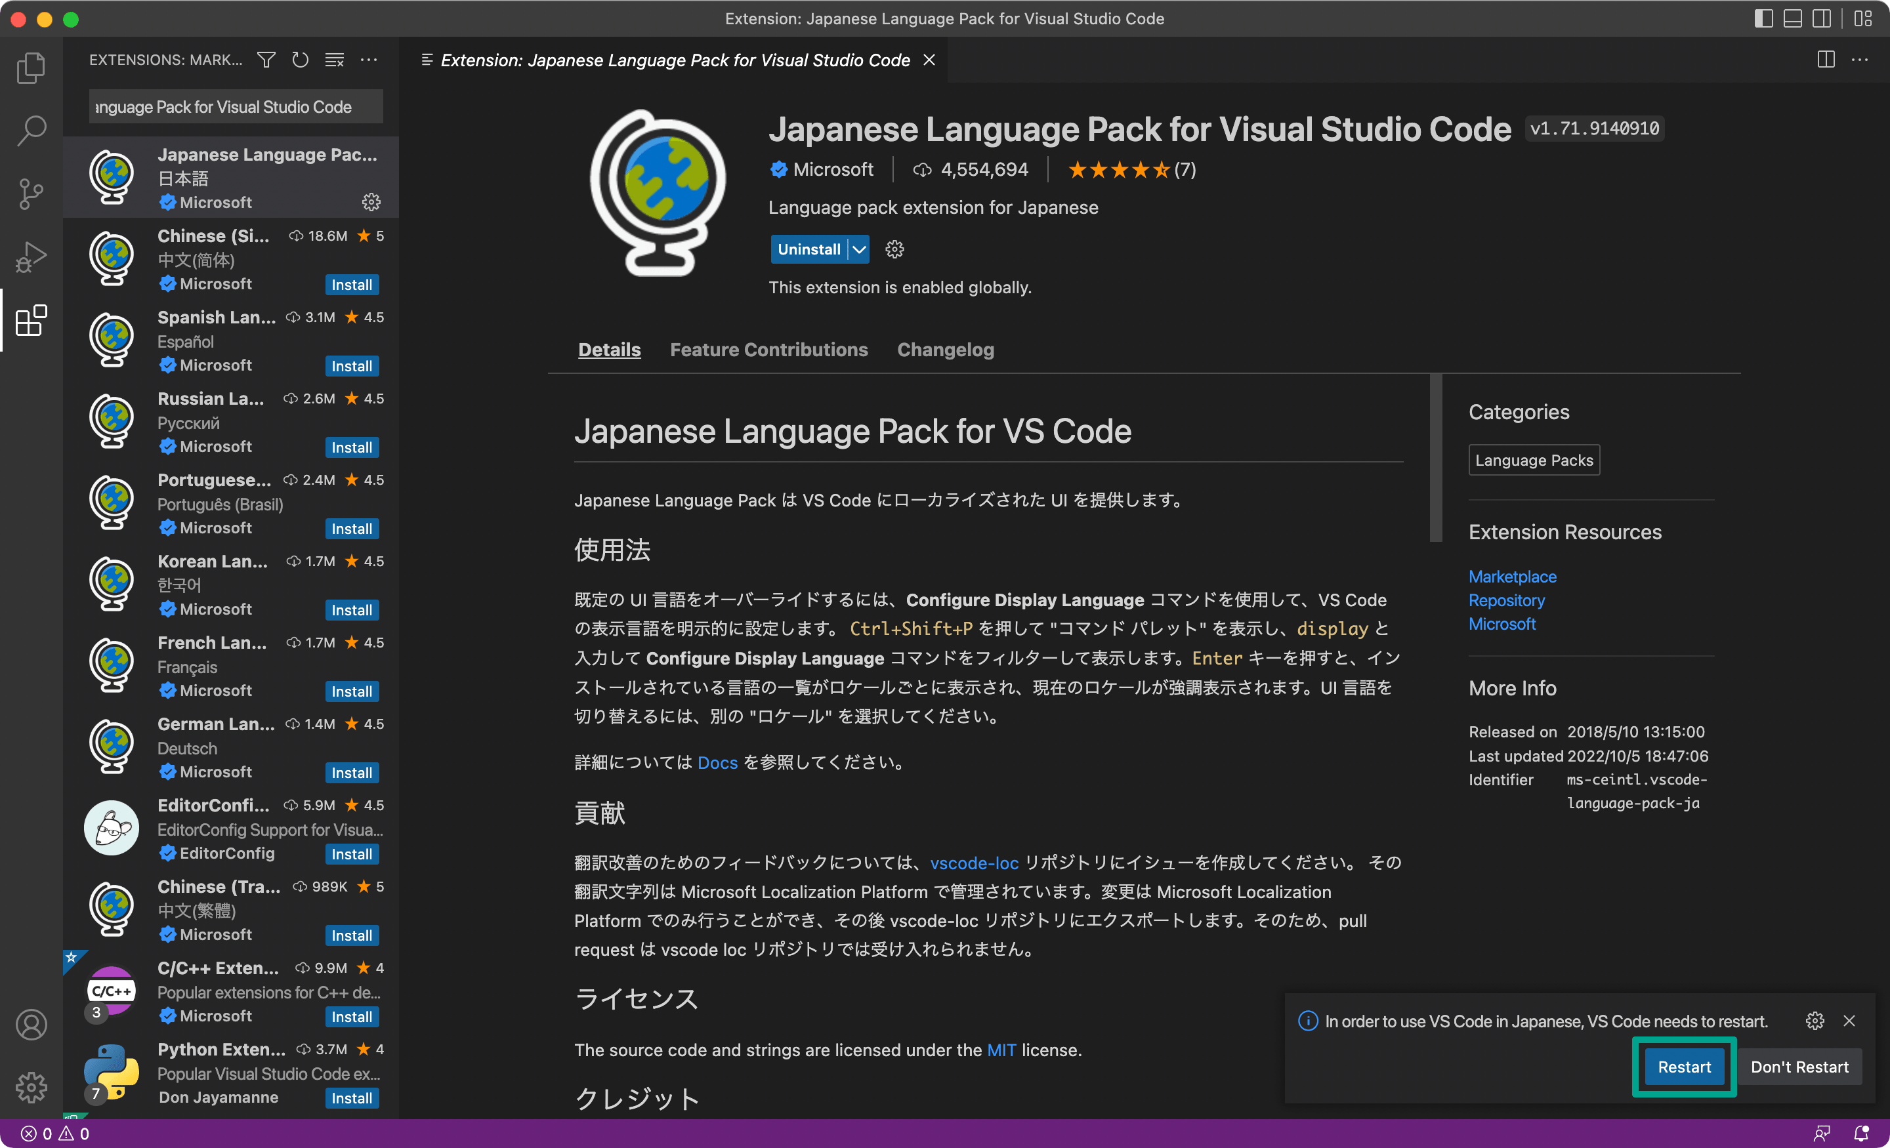Install Chinese (Simplified) language pack
Screen dimensions: 1890x1148
tap(351, 285)
